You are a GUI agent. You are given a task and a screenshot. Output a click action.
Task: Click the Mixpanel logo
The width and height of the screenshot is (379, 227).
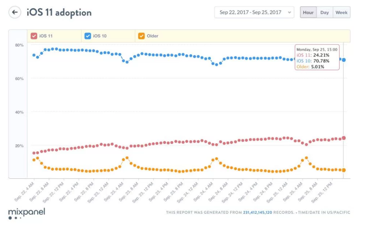pyautogui.click(x=27, y=212)
